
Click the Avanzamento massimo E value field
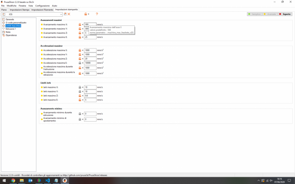[x=90, y=37]
